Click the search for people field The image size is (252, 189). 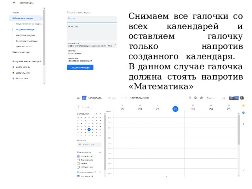89,145
